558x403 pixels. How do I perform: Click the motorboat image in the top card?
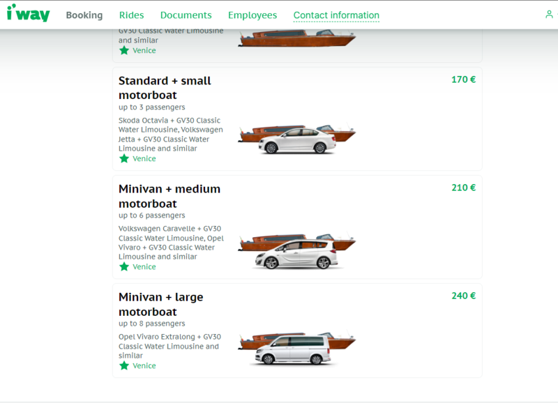click(x=296, y=38)
